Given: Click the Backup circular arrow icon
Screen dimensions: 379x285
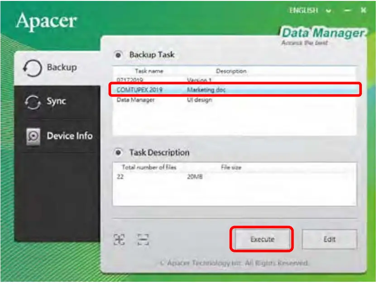Looking at the screenshot, I should 33,68.
